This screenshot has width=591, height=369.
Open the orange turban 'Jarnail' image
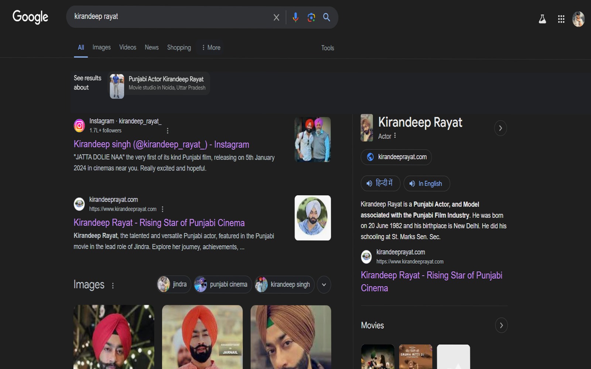click(x=202, y=337)
